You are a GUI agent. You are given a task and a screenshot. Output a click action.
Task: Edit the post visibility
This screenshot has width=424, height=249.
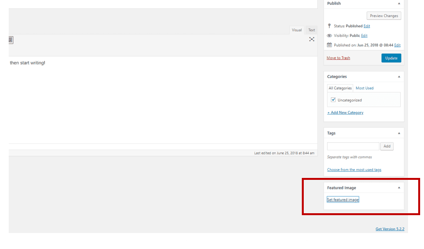pos(364,35)
